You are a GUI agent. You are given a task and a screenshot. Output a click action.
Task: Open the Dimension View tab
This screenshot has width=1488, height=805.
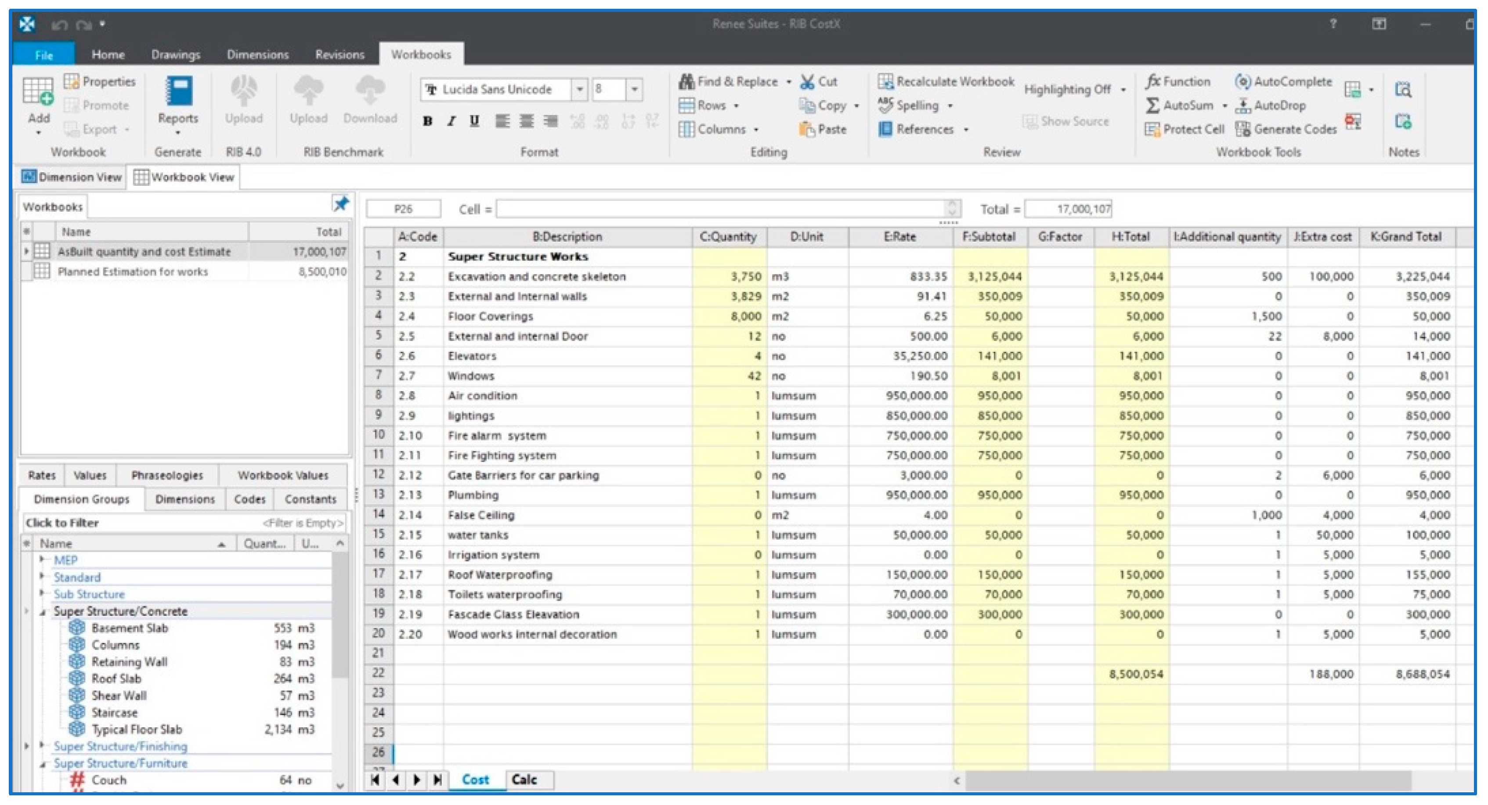point(72,177)
